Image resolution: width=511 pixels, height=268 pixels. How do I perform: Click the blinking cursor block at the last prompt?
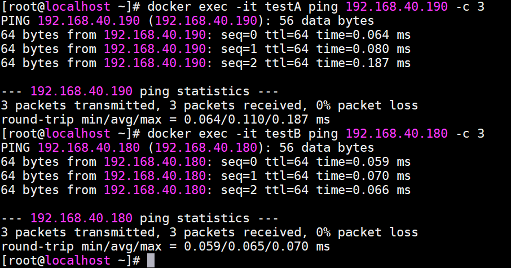[151, 261]
